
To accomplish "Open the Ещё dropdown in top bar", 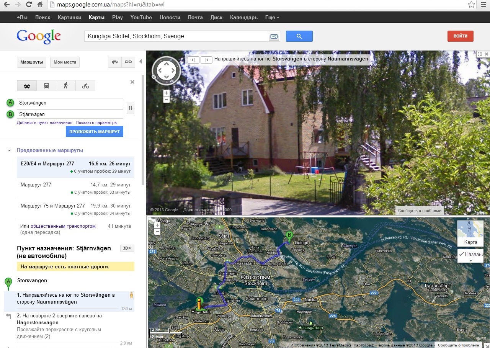I will pyautogui.click(x=272, y=17).
